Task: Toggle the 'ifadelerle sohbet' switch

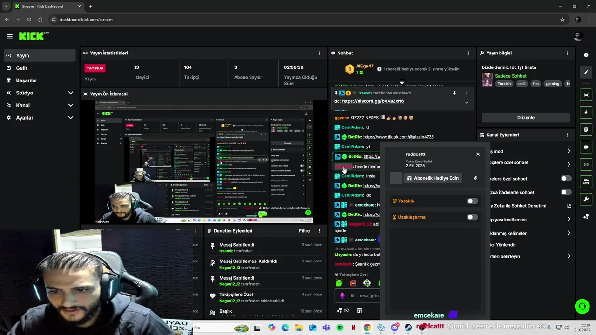Action: 566,192
